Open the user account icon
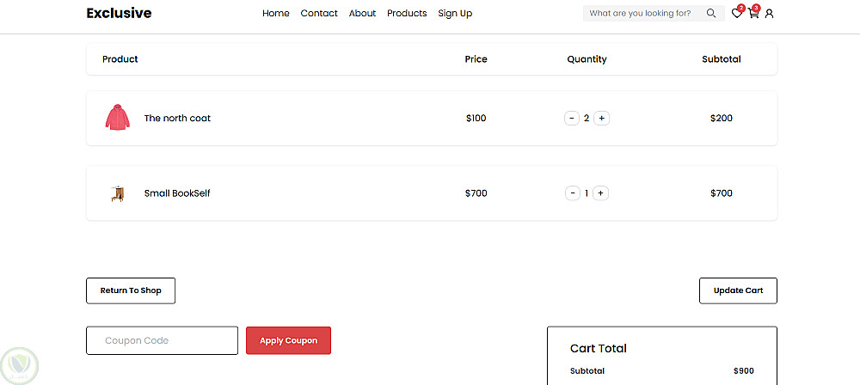This screenshot has width=860, height=385. pos(769,14)
